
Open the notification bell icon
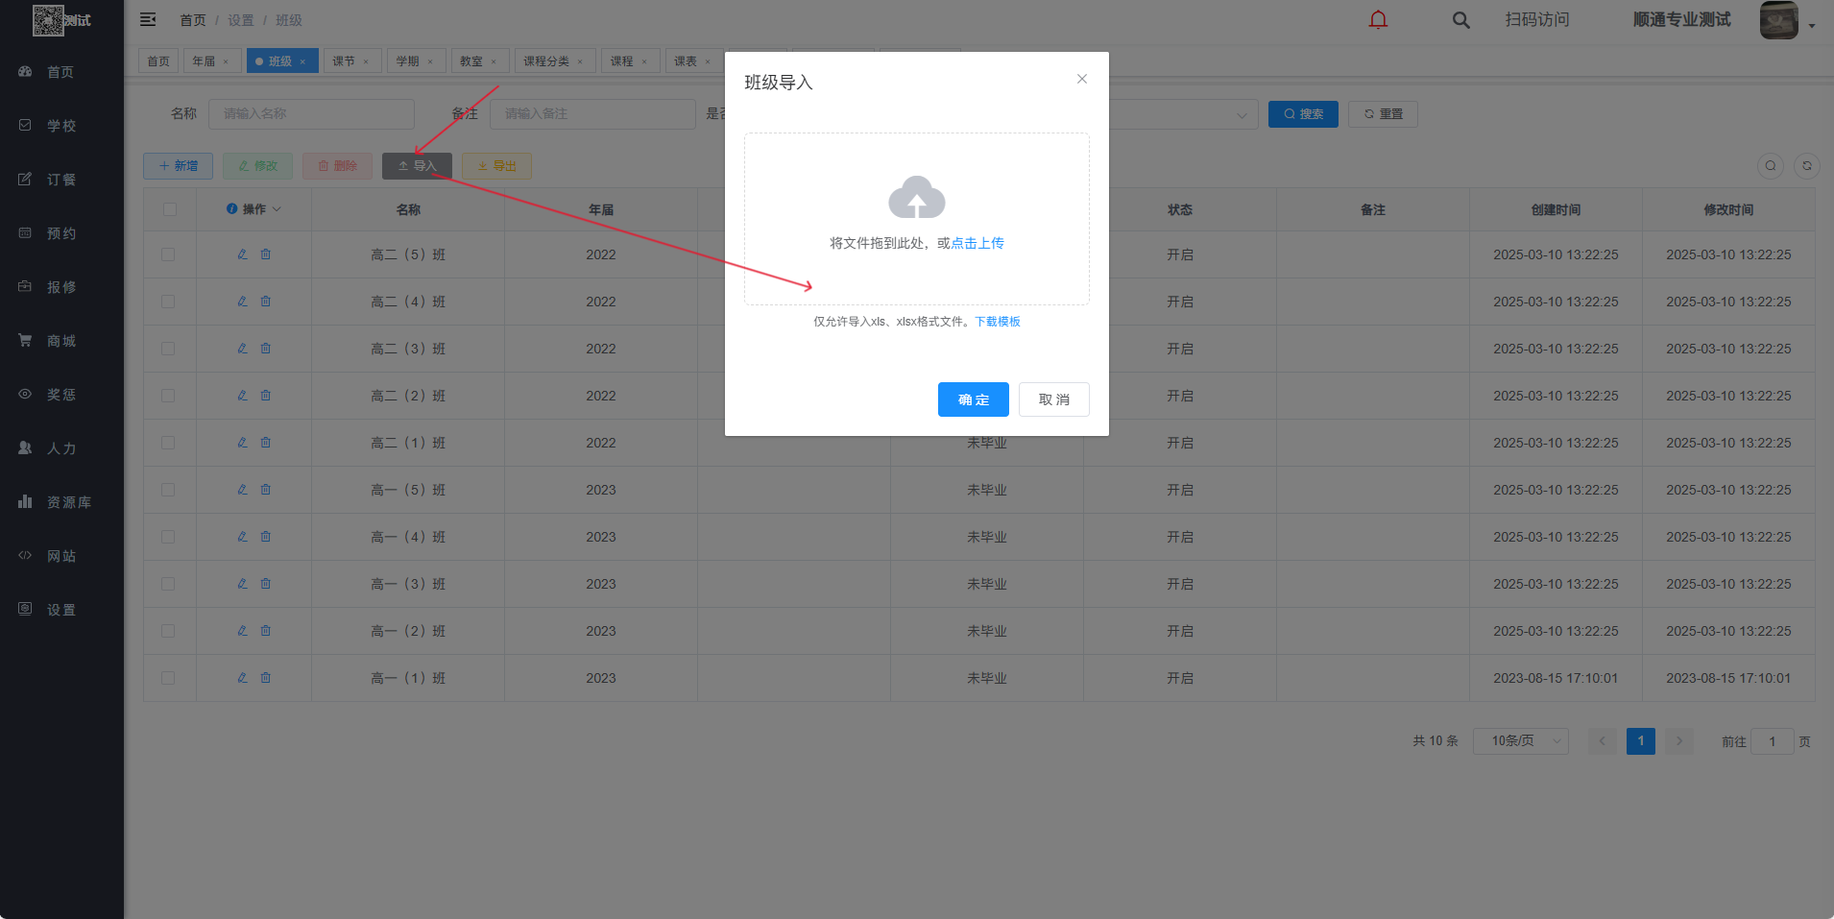tap(1378, 20)
